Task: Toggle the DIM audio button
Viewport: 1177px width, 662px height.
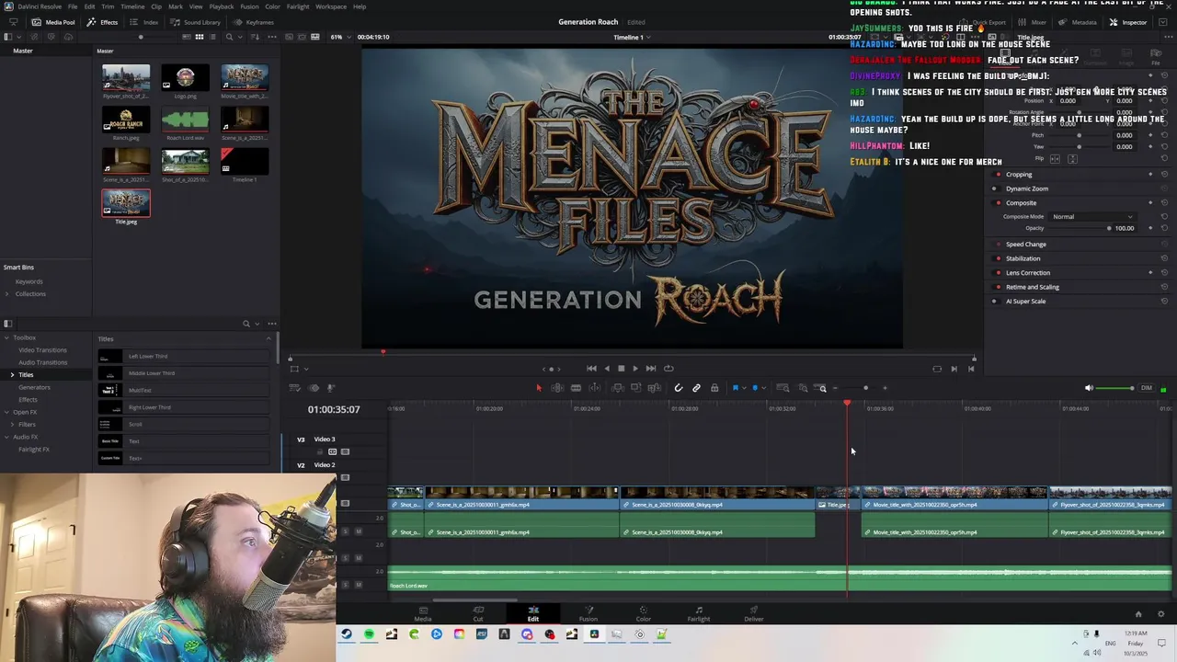Action: (x=1147, y=388)
